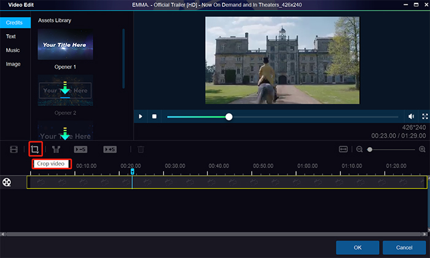
Task: Click the fit timeline to window icon
Action: tap(343, 149)
